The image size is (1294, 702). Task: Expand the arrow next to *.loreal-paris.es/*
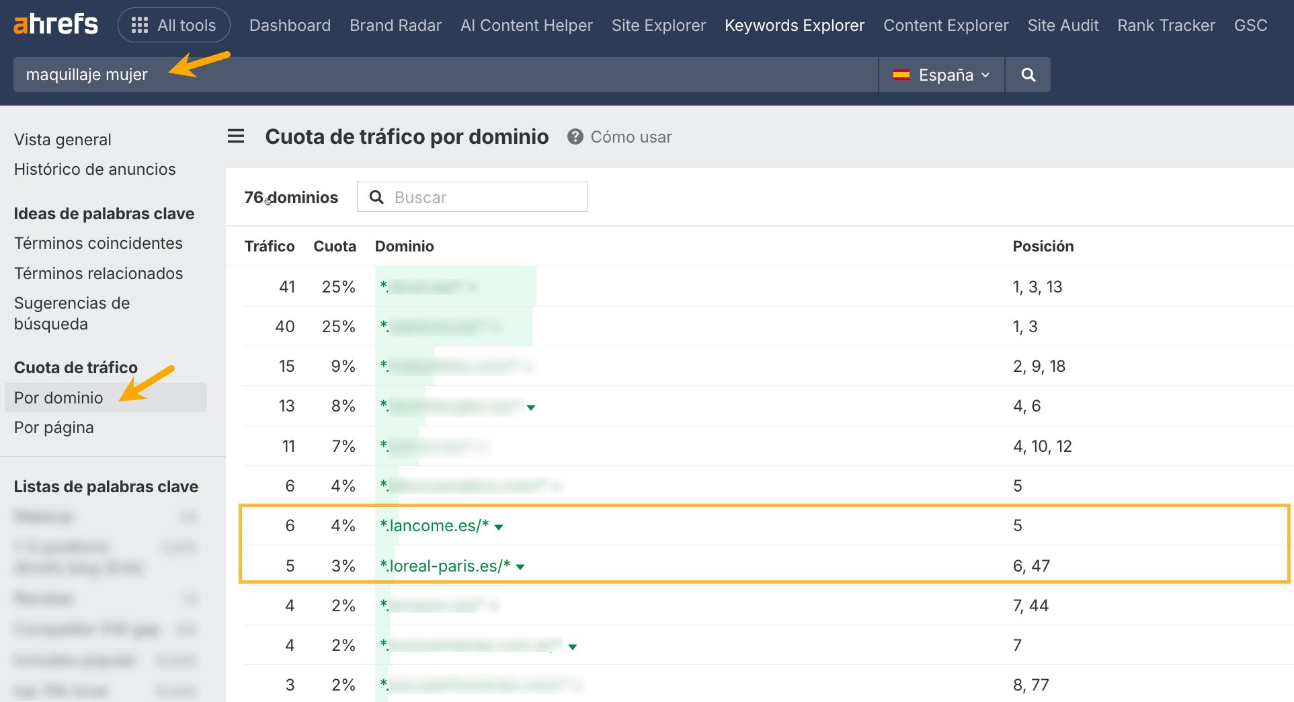point(518,567)
